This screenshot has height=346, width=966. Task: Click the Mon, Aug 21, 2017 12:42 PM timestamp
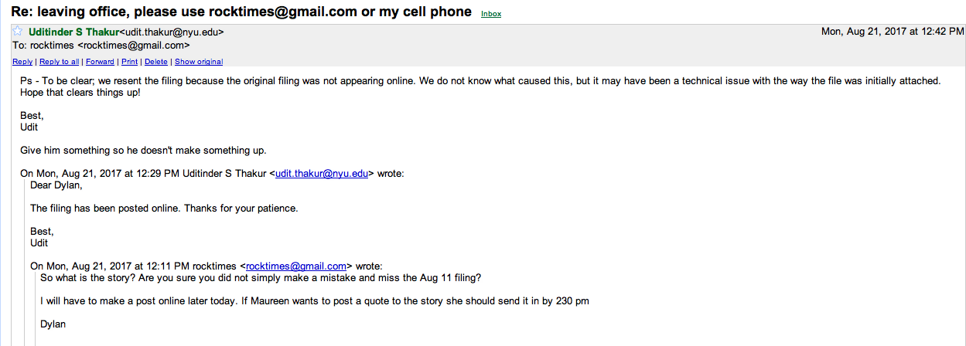(892, 32)
